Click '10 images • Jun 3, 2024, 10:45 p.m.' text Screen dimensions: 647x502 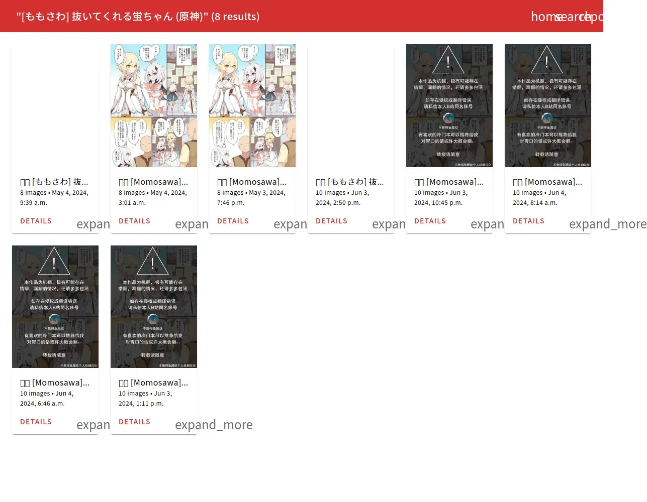pos(441,198)
